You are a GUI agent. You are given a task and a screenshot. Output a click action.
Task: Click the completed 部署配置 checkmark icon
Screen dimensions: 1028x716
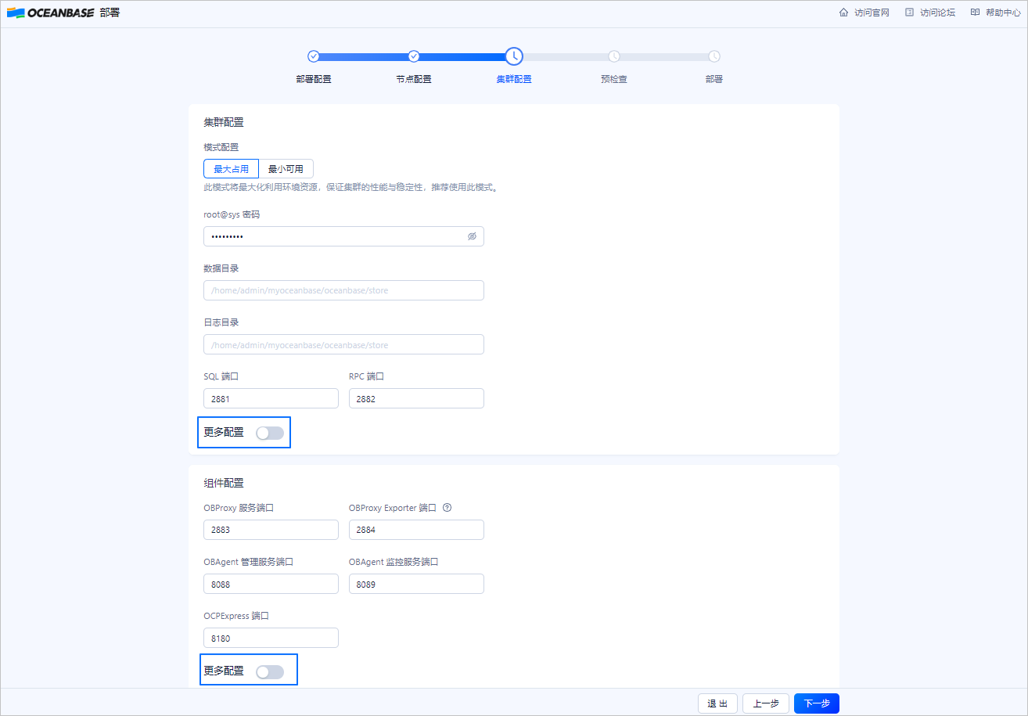pos(314,56)
